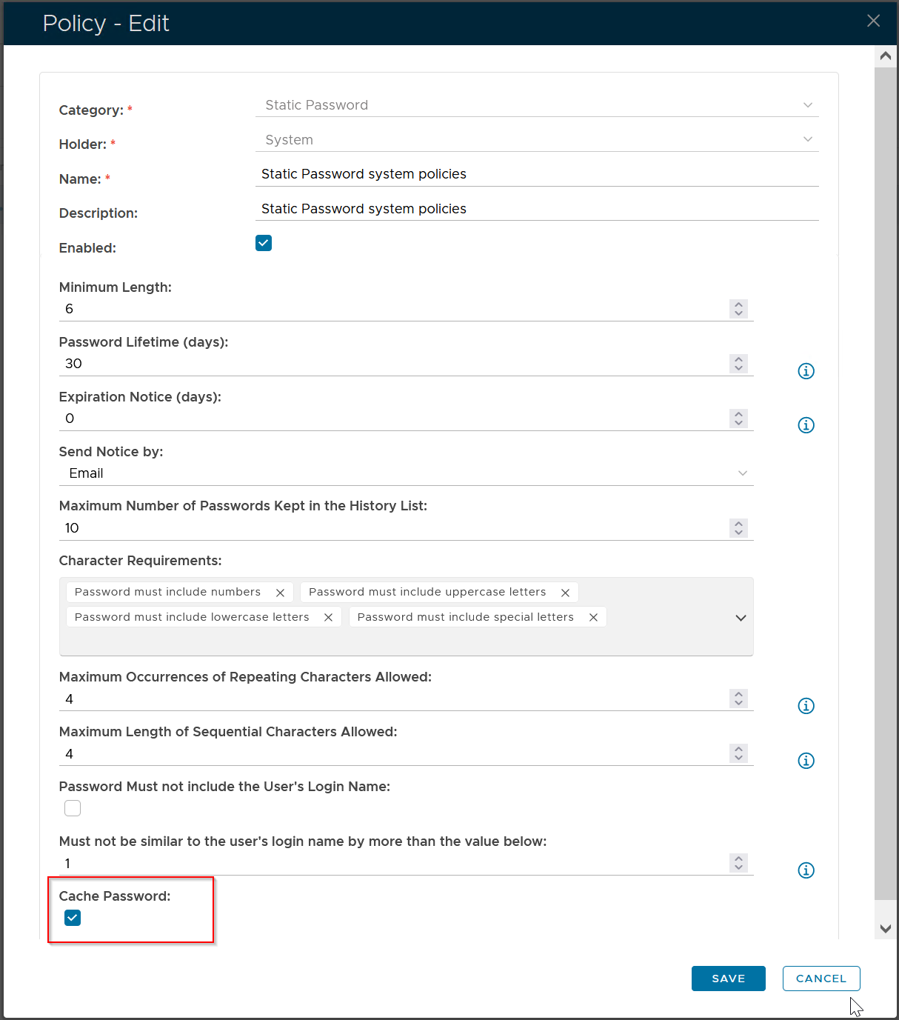Remove 'Password must include uppercase letters' tag
The width and height of the screenshot is (899, 1020).
(565, 593)
